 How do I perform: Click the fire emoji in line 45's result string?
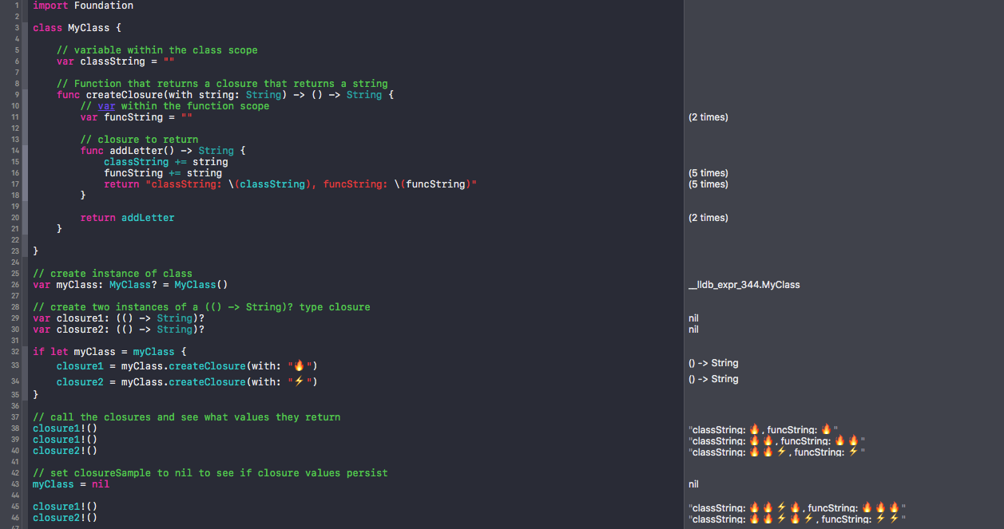[x=753, y=507]
